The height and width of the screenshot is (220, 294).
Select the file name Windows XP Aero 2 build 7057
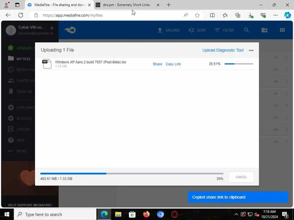(90, 62)
